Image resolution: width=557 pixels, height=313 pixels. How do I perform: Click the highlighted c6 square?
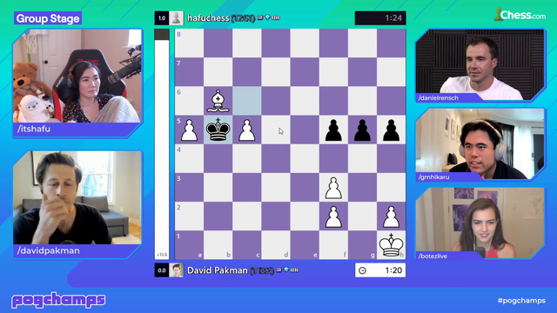(247, 101)
